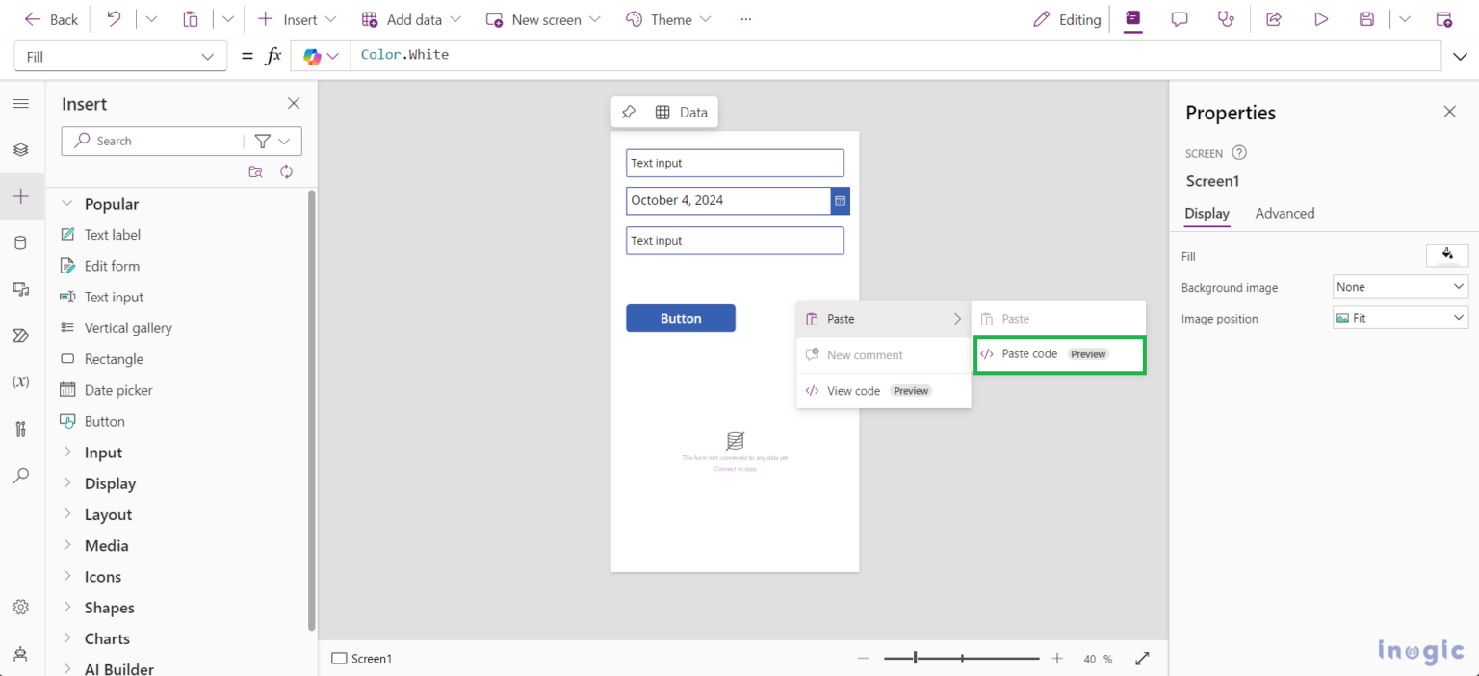Open the Copilot dropdown in formula bar
The image size is (1479, 676).
(322, 57)
